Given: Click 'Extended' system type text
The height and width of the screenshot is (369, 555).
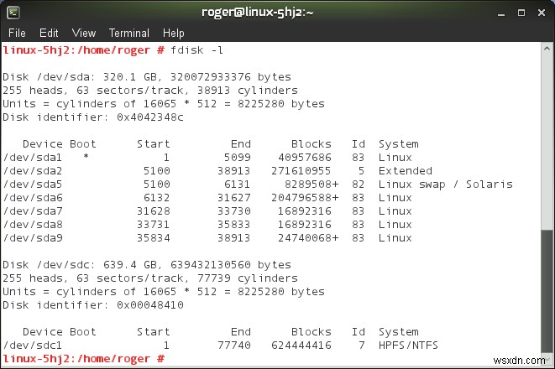Looking at the screenshot, I should (x=406, y=171).
